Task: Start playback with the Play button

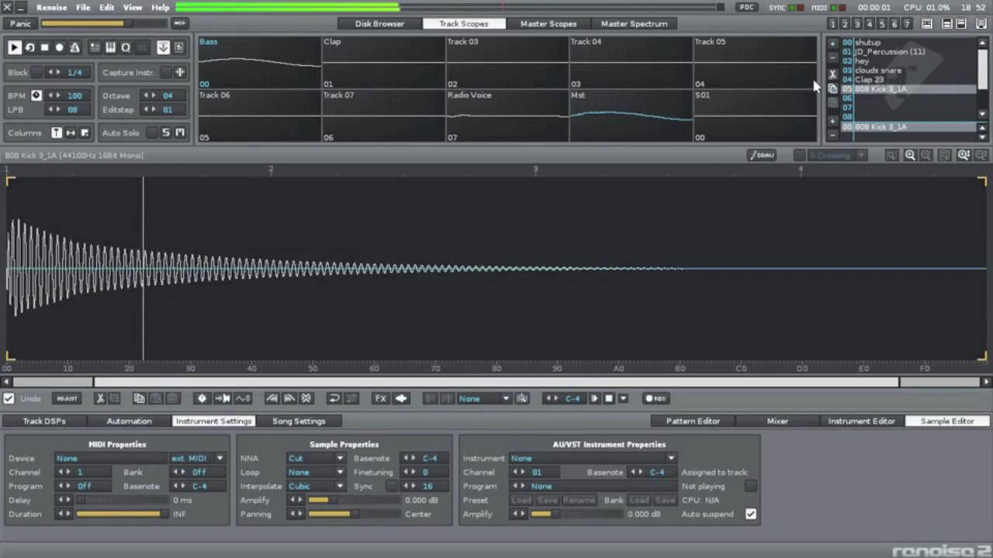Action: (15, 47)
